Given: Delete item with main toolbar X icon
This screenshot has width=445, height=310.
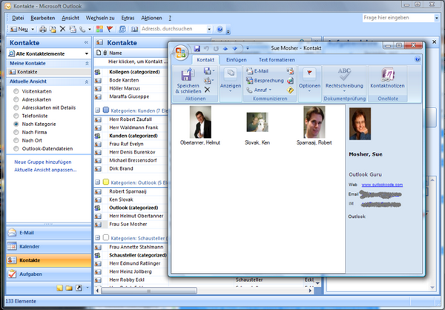Looking at the screenshot, I should (63, 29).
